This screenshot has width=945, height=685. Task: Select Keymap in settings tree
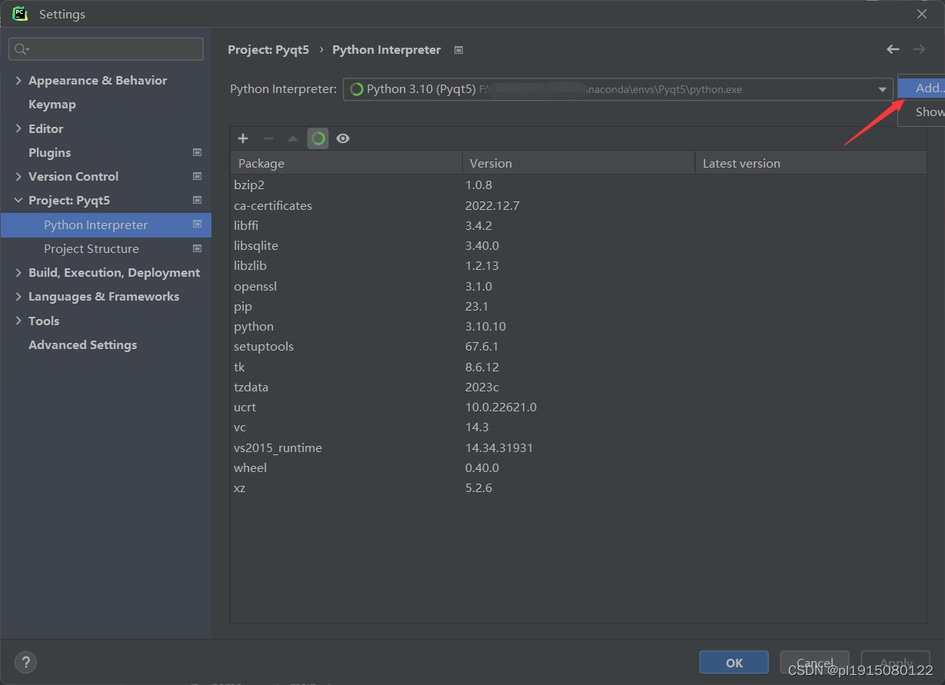pyautogui.click(x=52, y=104)
